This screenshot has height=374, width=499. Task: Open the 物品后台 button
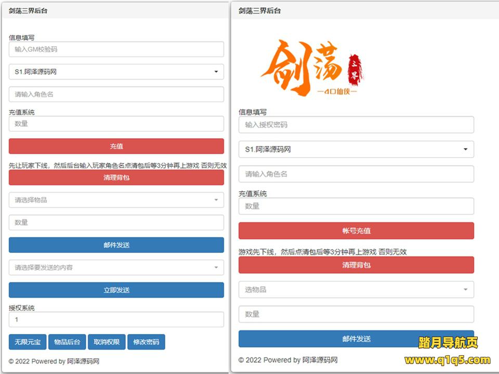[x=67, y=342]
